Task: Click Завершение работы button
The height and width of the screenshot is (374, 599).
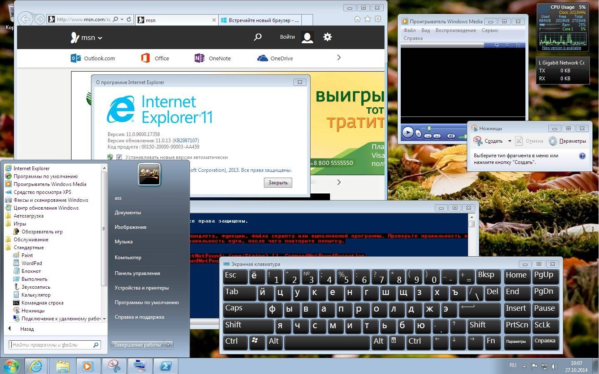Action: 138,344
